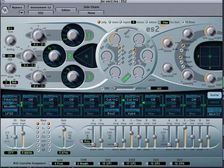
Task: Toggle filter series routing button
Action: pyautogui.click(x=152, y=80)
